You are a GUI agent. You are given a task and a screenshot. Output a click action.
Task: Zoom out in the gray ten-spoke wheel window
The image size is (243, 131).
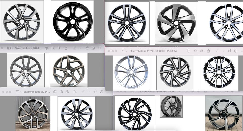click(x=53, y=48)
